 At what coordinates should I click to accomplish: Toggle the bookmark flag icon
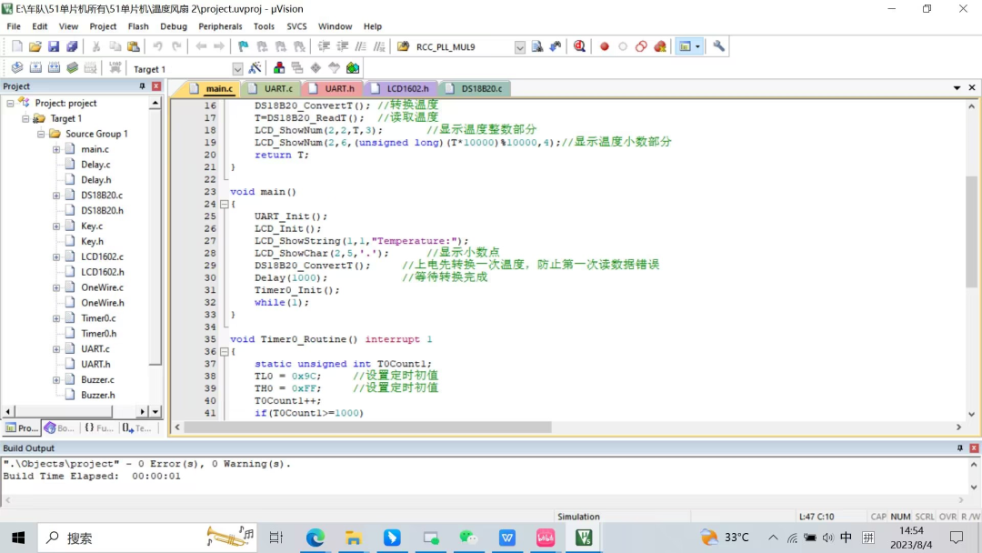243,46
